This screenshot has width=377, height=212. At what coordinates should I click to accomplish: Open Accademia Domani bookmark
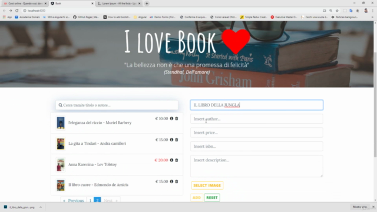click(28, 17)
